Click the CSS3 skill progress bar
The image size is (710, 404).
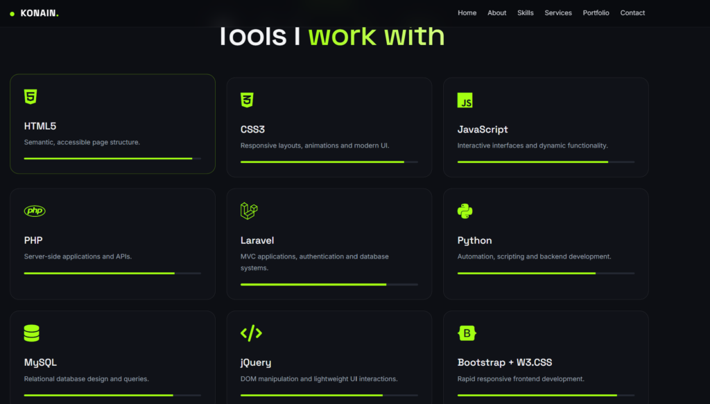point(329,162)
